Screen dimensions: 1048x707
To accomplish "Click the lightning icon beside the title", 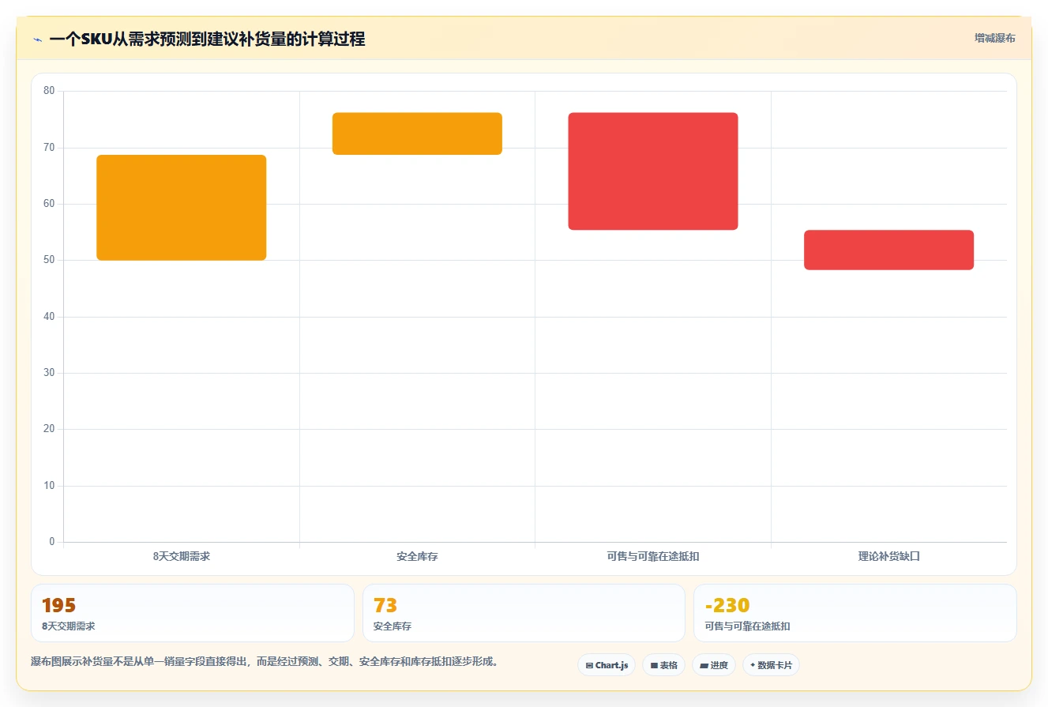I will pyautogui.click(x=37, y=39).
